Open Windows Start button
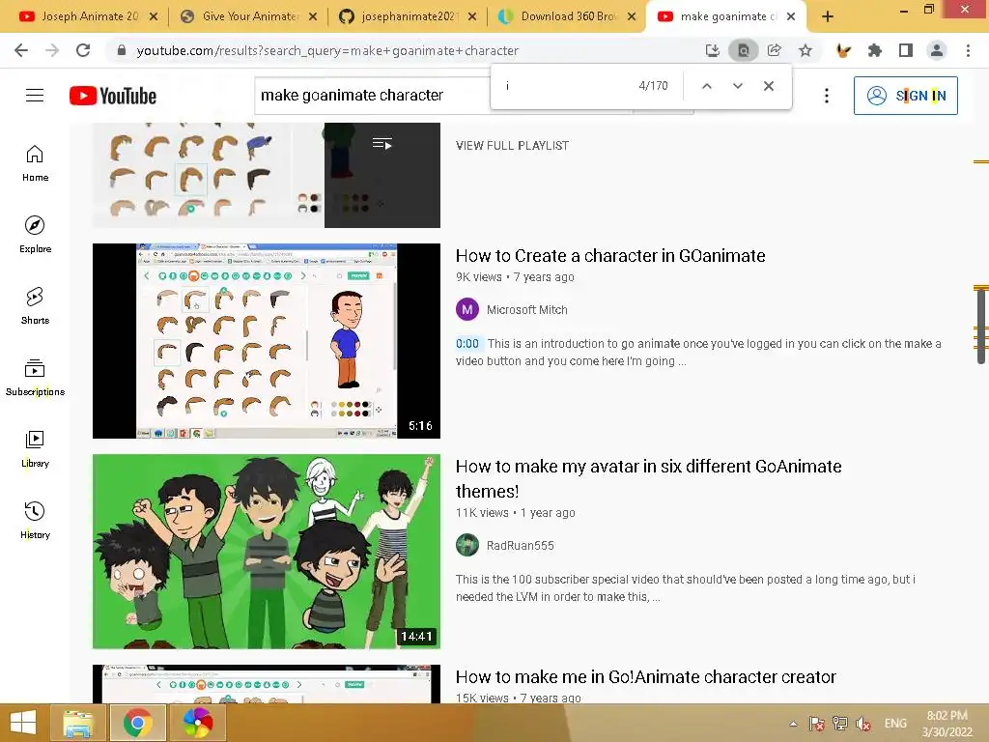Viewport: 989px width, 742px height. pos(23,723)
